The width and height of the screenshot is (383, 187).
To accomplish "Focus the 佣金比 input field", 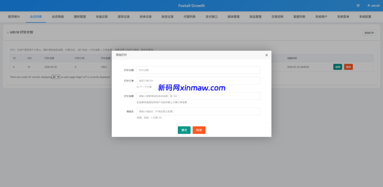I will point(198,111).
